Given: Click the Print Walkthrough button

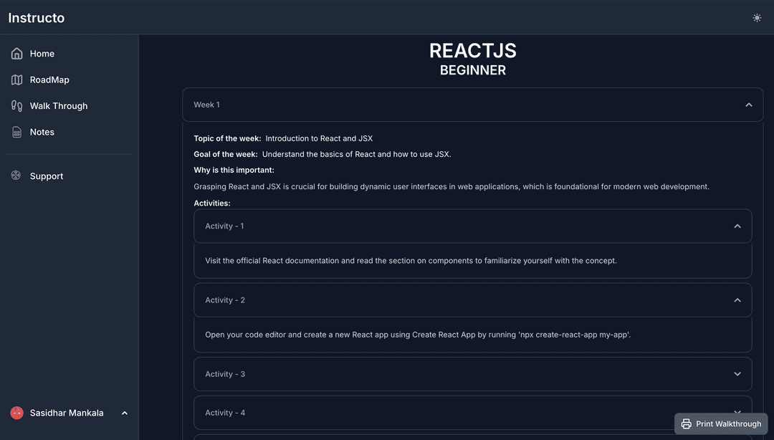Looking at the screenshot, I should click(x=721, y=424).
